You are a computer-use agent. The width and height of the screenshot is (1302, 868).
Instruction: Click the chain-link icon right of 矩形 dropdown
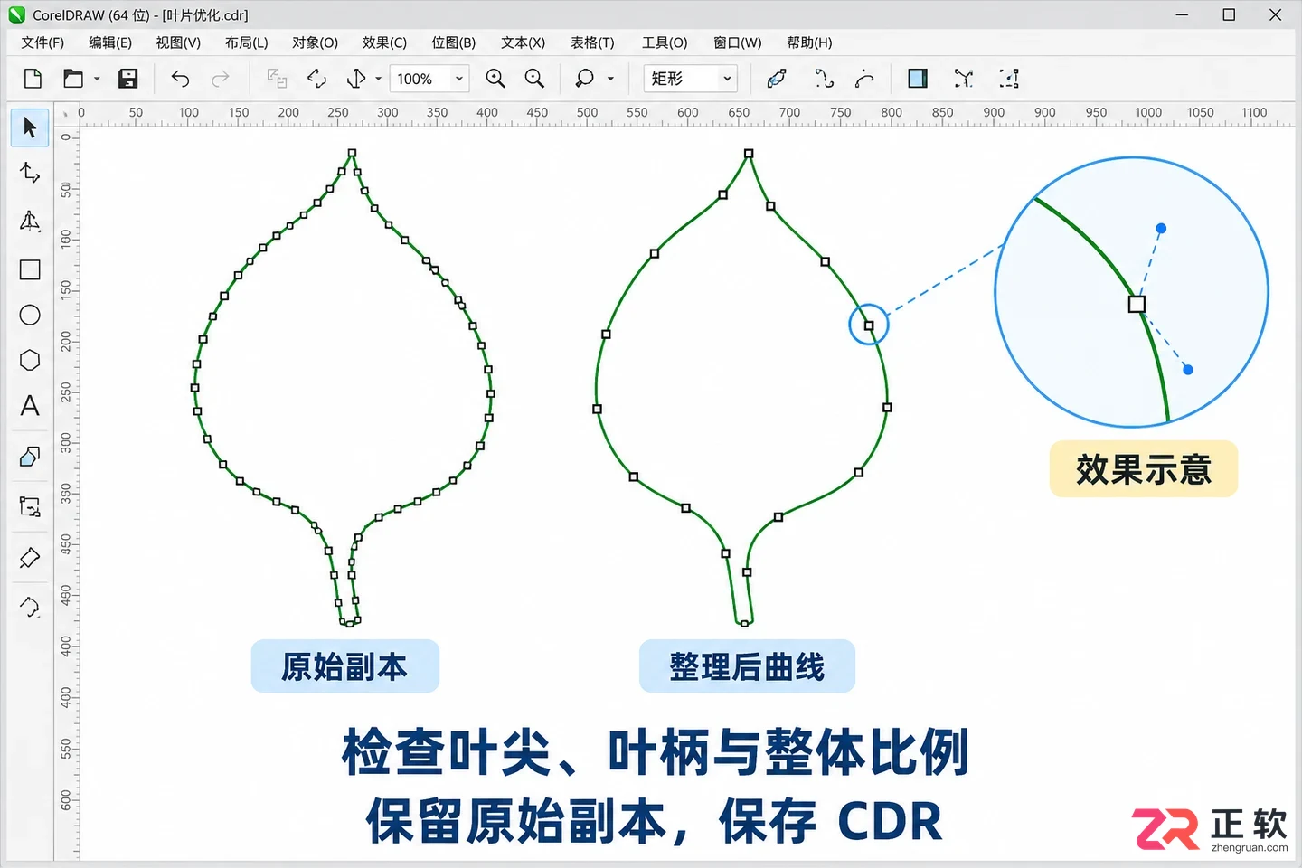[x=777, y=79]
